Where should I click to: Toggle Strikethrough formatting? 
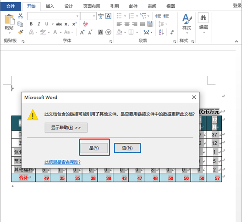59,24
